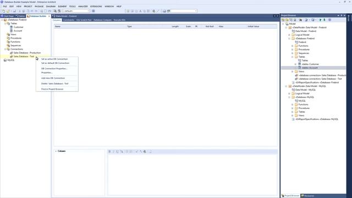Select «EAReportSpecification» «Database» MySQL item
Image resolution: width=352 pixels, height=198 pixels.
point(317,119)
